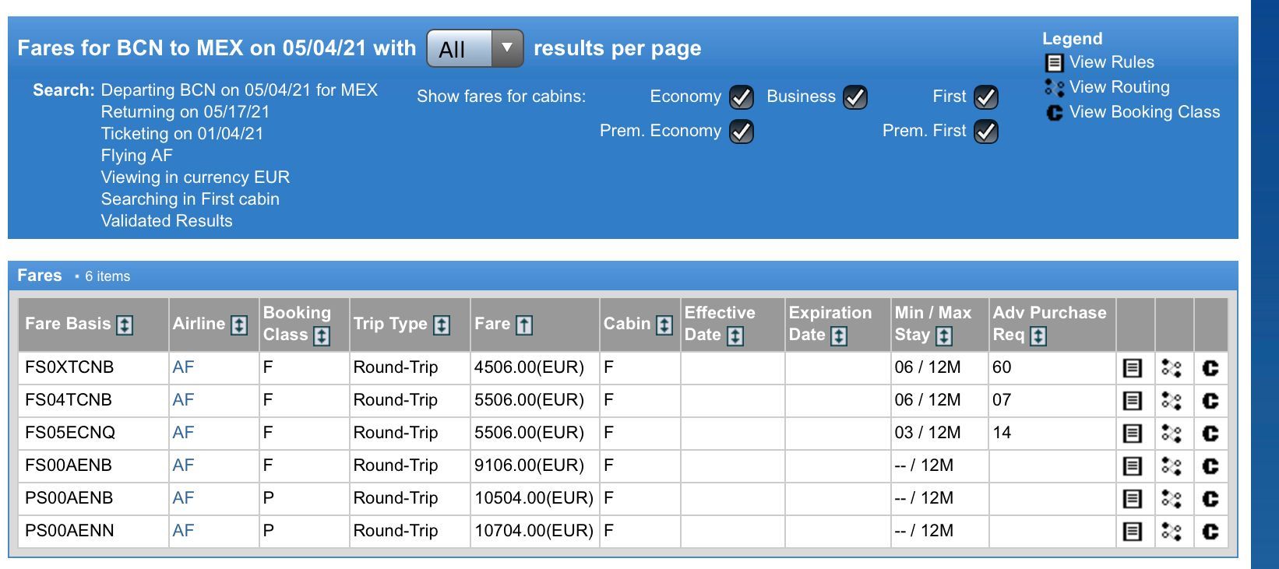Uncheck the Economy cabin checkbox
1279x569 pixels.
741,97
